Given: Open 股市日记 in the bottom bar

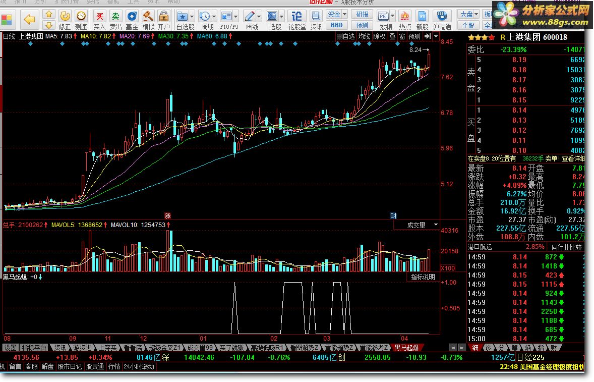Looking at the screenshot, I should pyautogui.click(x=70, y=366).
